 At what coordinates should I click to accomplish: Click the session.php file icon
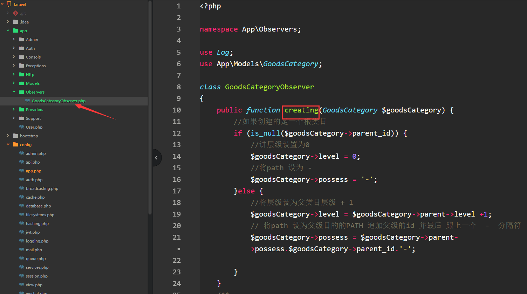coord(21,276)
